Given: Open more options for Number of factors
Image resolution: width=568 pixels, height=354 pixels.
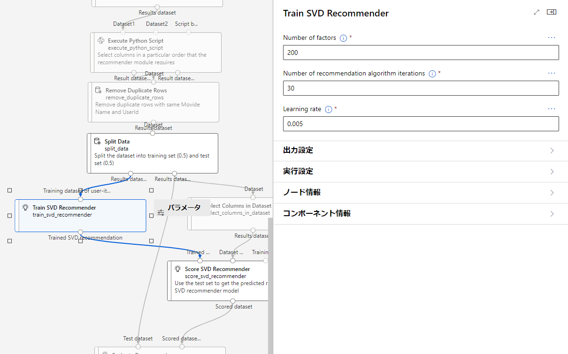Looking at the screenshot, I should [552, 38].
